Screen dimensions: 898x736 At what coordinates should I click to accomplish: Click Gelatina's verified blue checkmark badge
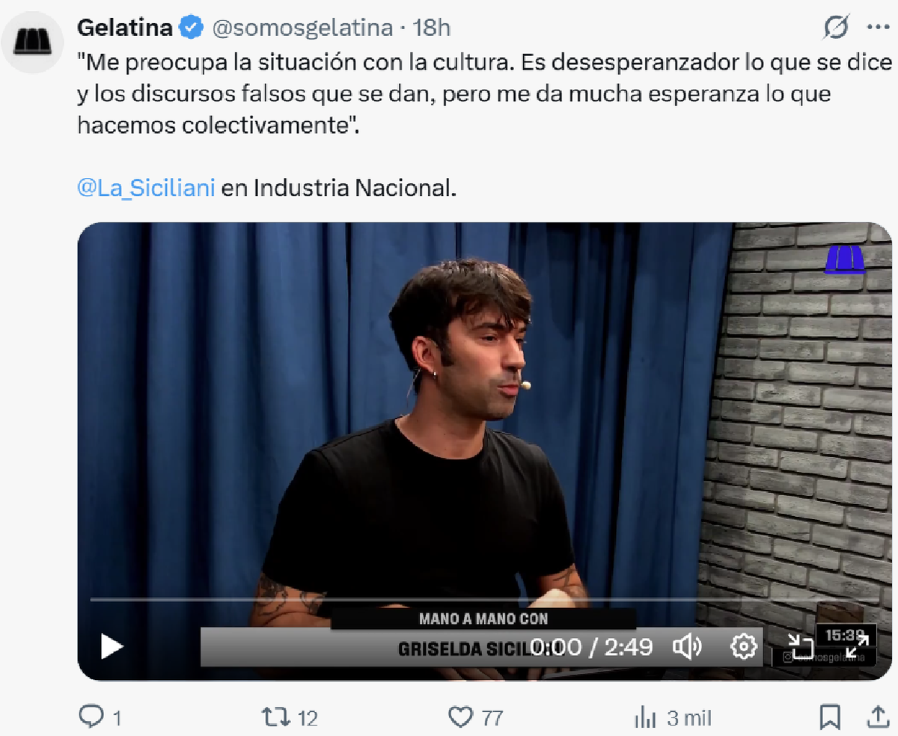[x=192, y=26]
